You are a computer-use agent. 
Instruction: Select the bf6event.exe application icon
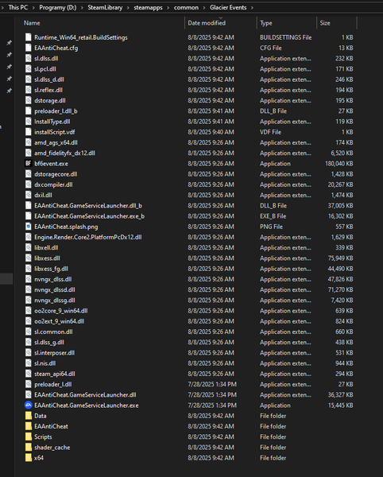[29, 163]
